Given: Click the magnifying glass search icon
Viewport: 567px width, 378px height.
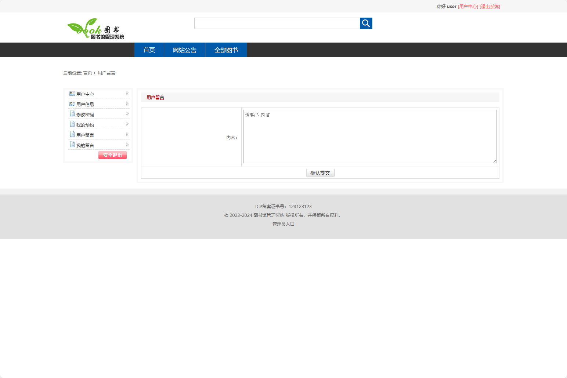Looking at the screenshot, I should [x=366, y=23].
